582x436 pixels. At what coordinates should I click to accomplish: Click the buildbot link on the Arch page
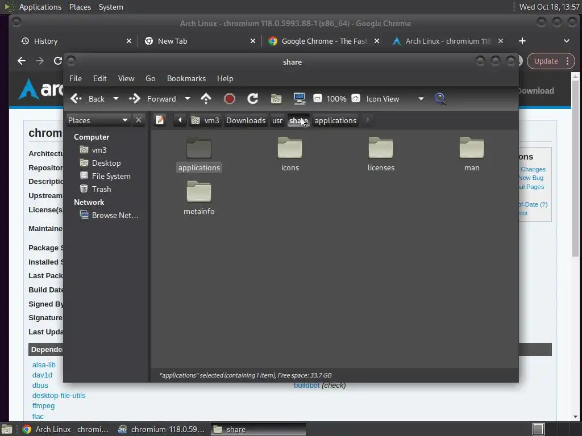click(306, 385)
